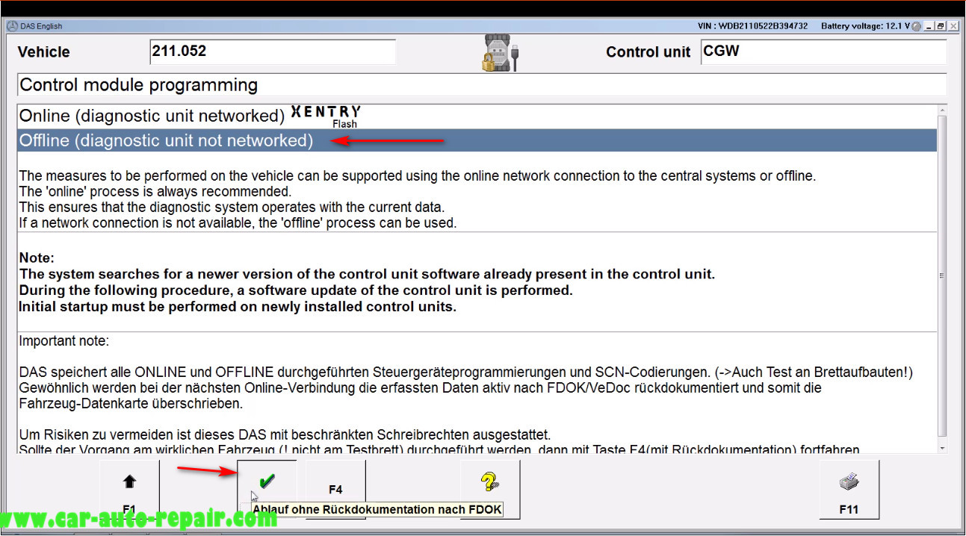The height and width of the screenshot is (536, 966).
Task: Click the F11 print button
Action: click(849, 490)
